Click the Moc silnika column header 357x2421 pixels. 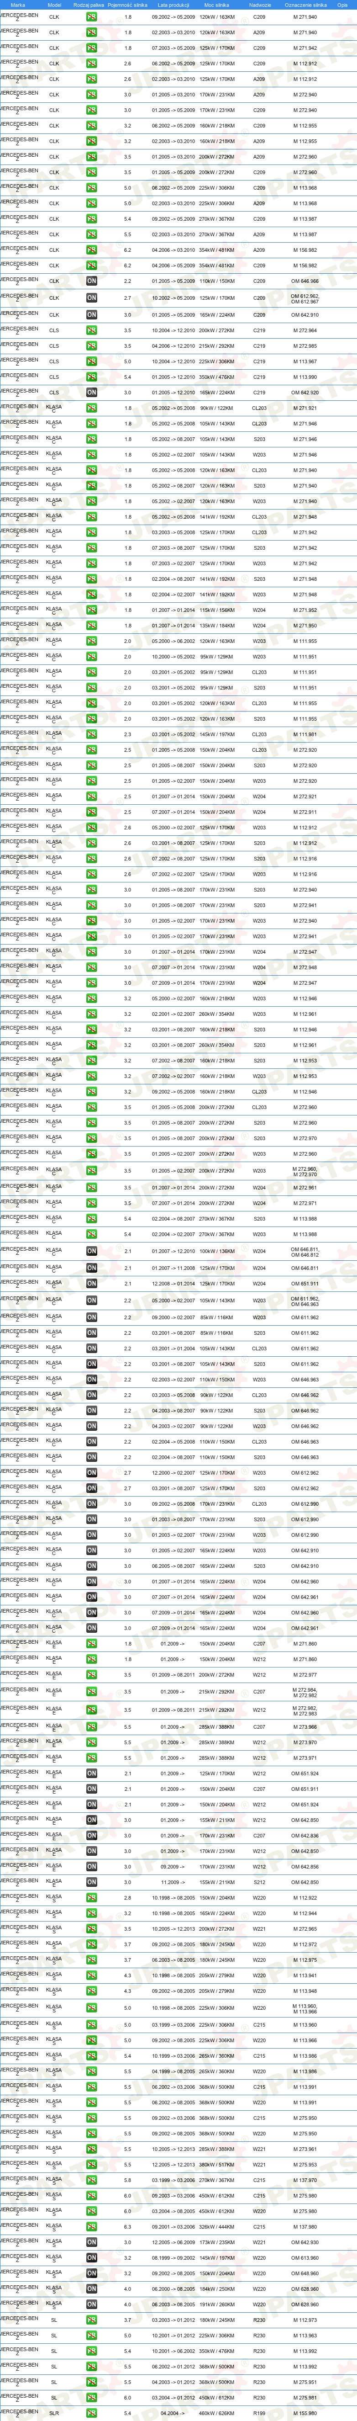point(217,5)
